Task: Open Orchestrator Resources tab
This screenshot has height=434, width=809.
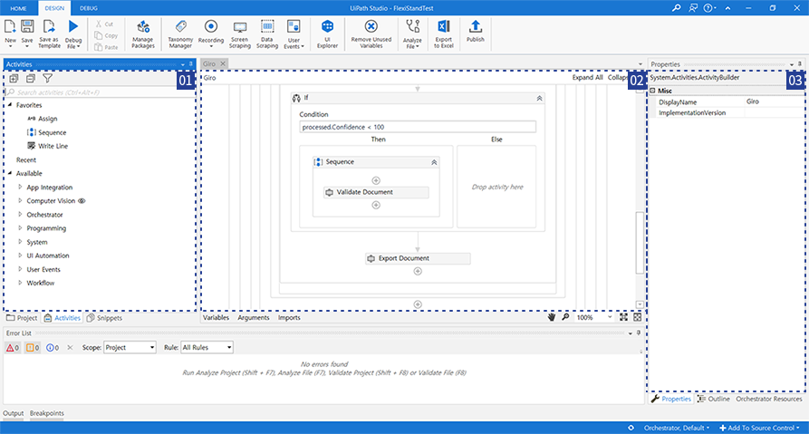Action: coord(769,399)
